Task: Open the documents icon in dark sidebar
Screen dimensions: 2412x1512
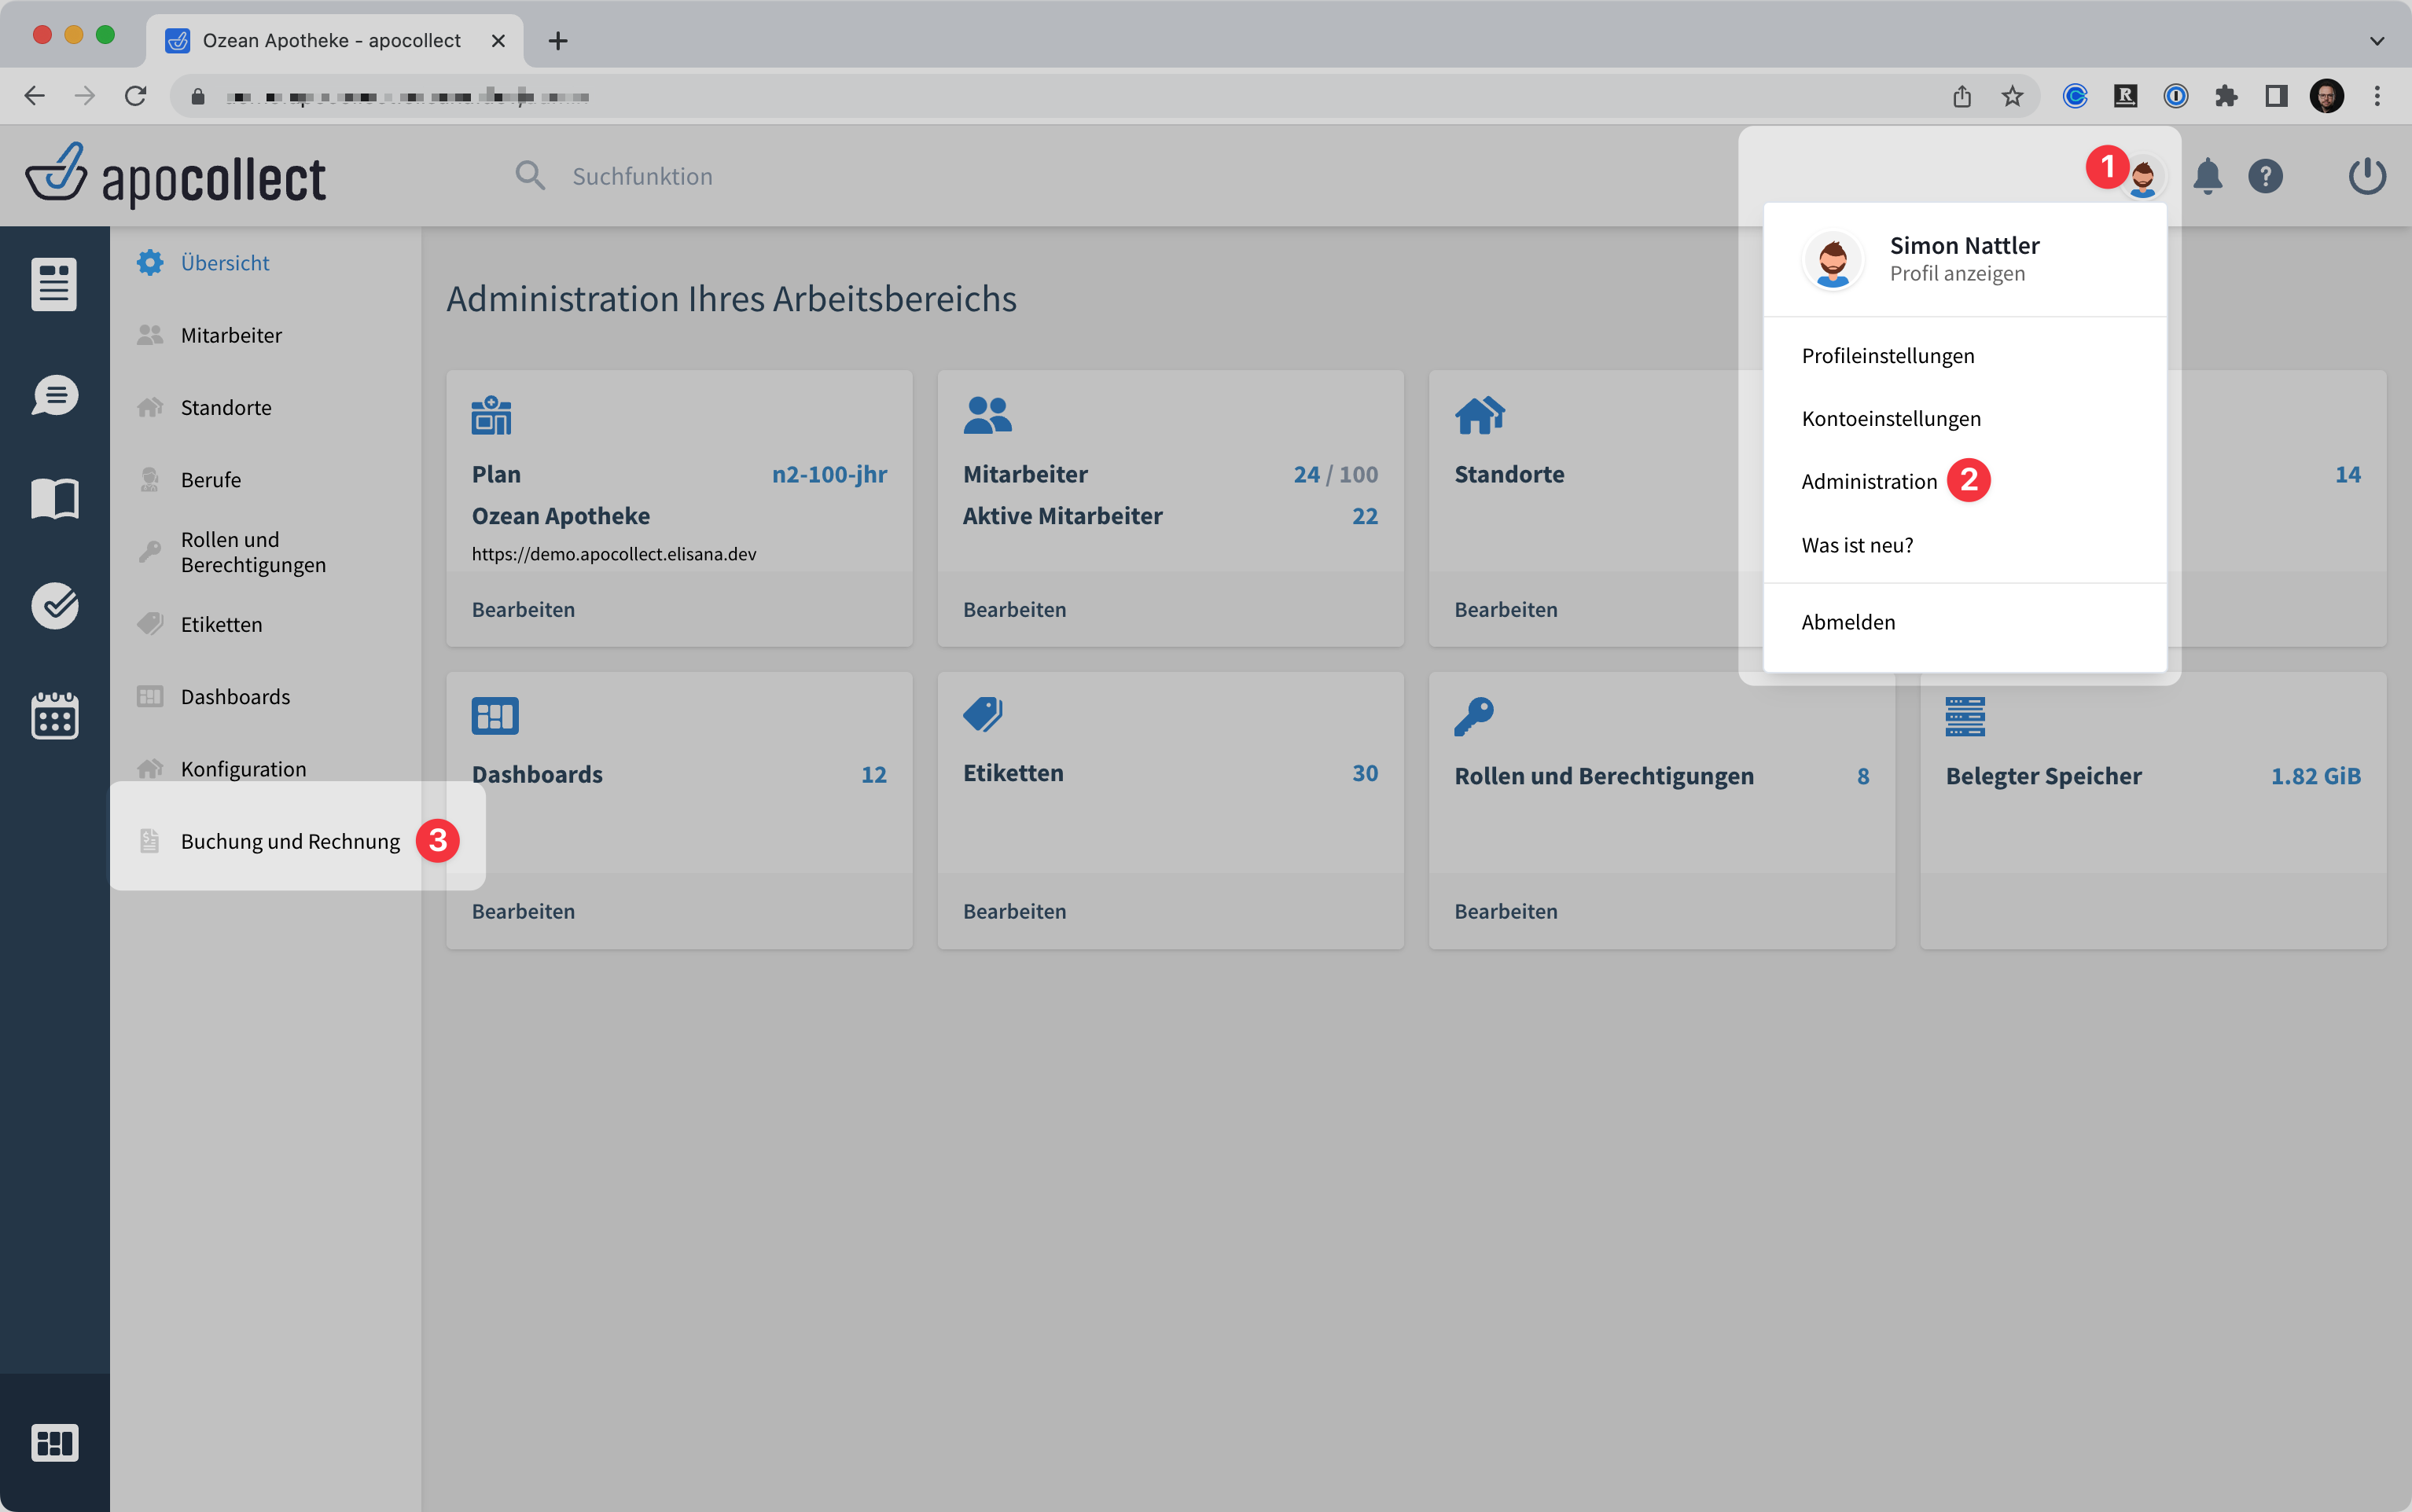Action: tap(54, 285)
